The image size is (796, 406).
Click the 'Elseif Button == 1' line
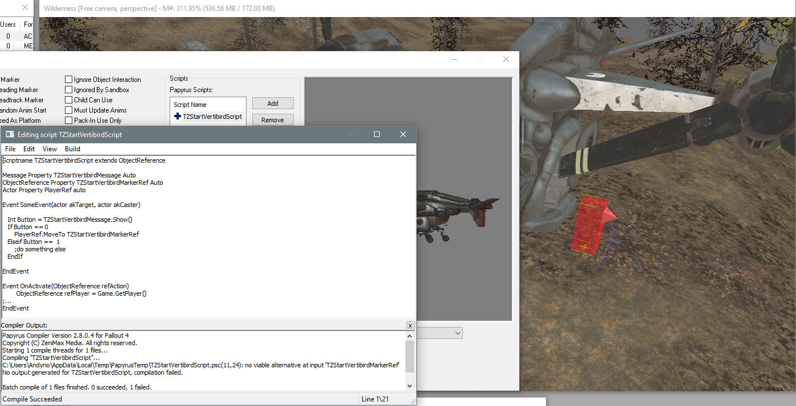pos(34,242)
